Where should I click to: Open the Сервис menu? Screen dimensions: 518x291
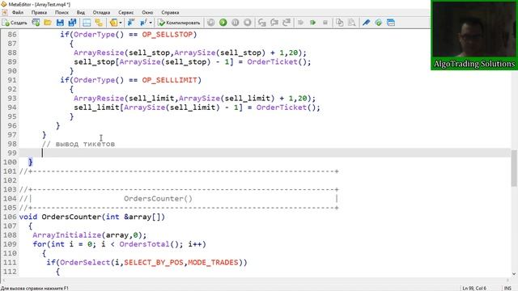point(126,12)
